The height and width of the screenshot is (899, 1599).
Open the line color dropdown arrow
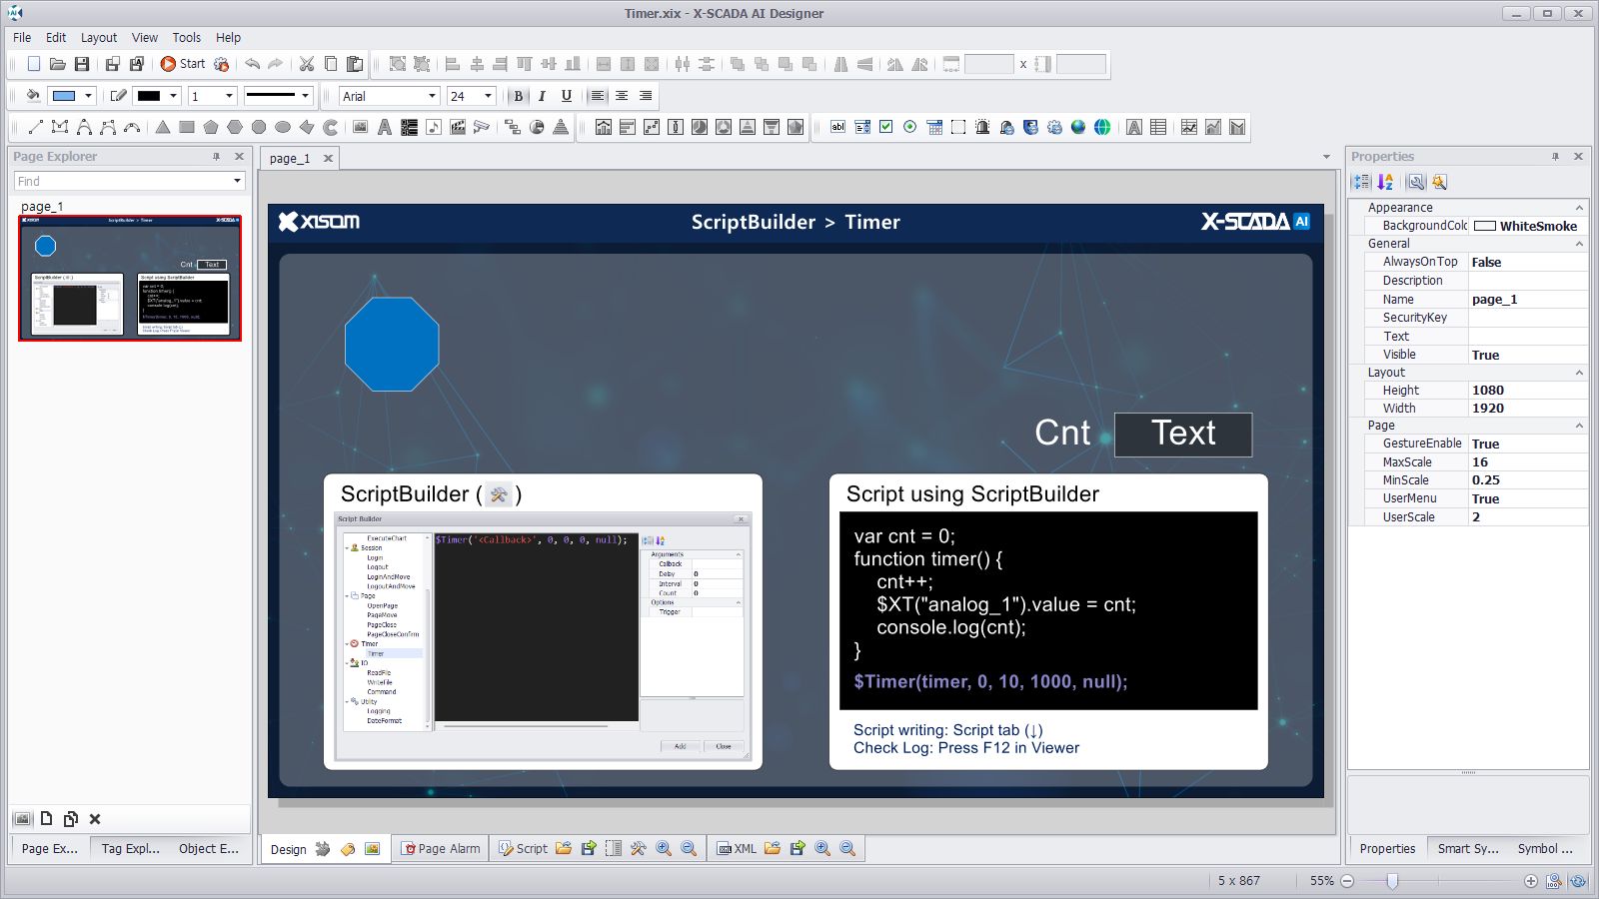tap(173, 96)
